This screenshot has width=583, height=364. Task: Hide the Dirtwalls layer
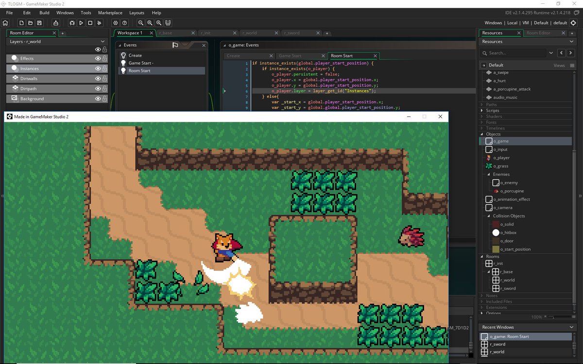[98, 79]
